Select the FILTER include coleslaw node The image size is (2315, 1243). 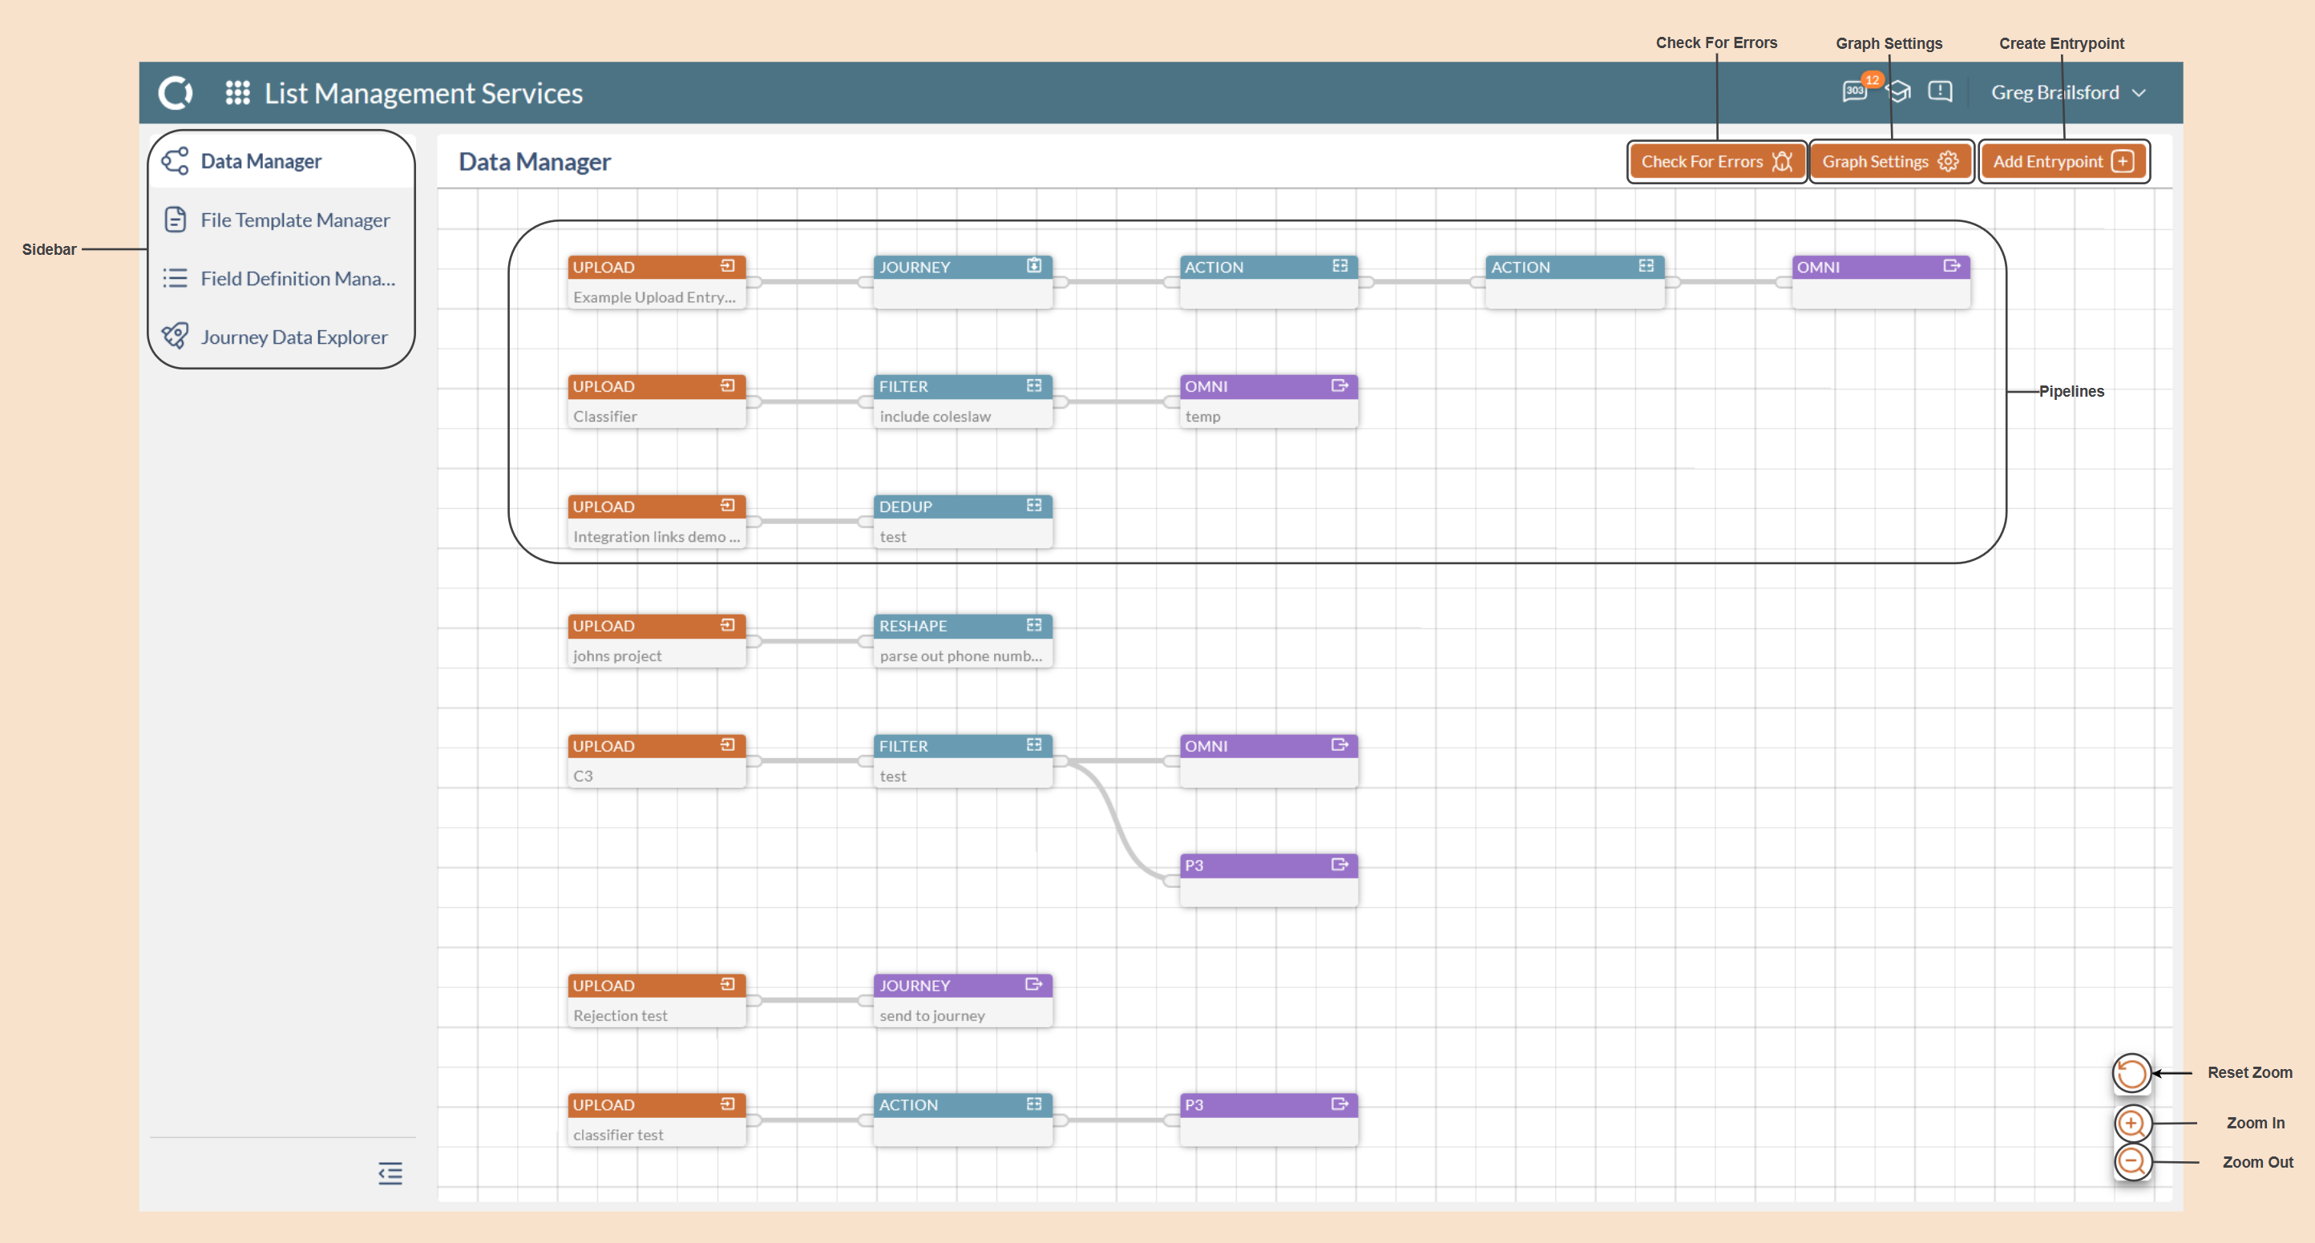[x=962, y=402]
